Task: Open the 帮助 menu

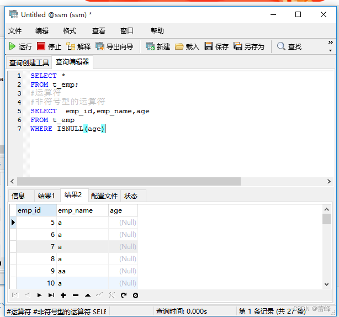Action: (x=157, y=31)
